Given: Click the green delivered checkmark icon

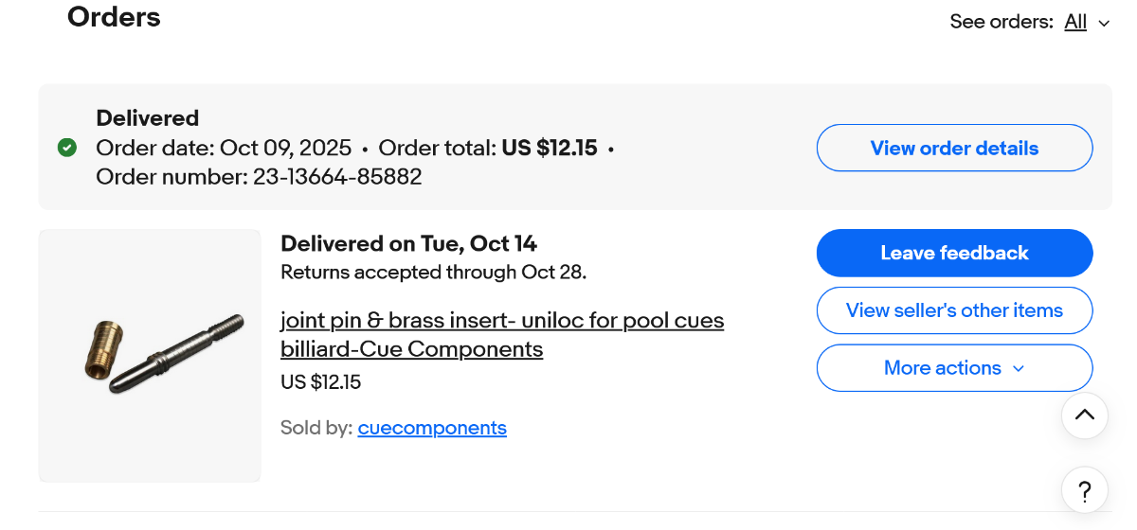Looking at the screenshot, I should click(x=67, y=148).
